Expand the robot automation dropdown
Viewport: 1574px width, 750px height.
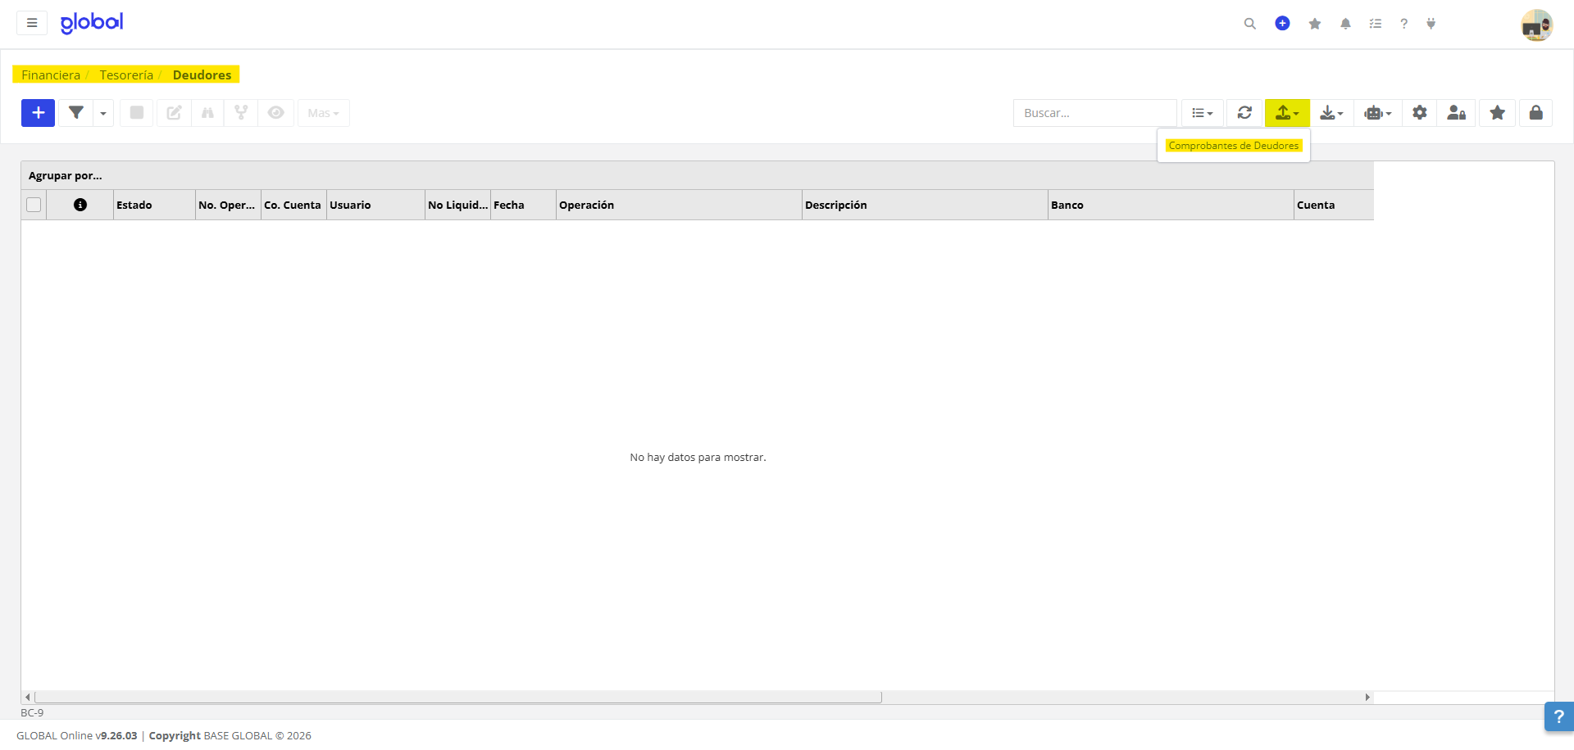(1377, 113)
